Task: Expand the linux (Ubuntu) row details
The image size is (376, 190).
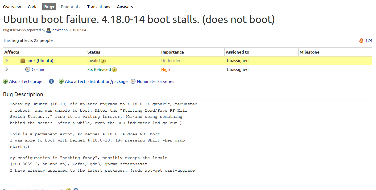Action: pos(7,61)
